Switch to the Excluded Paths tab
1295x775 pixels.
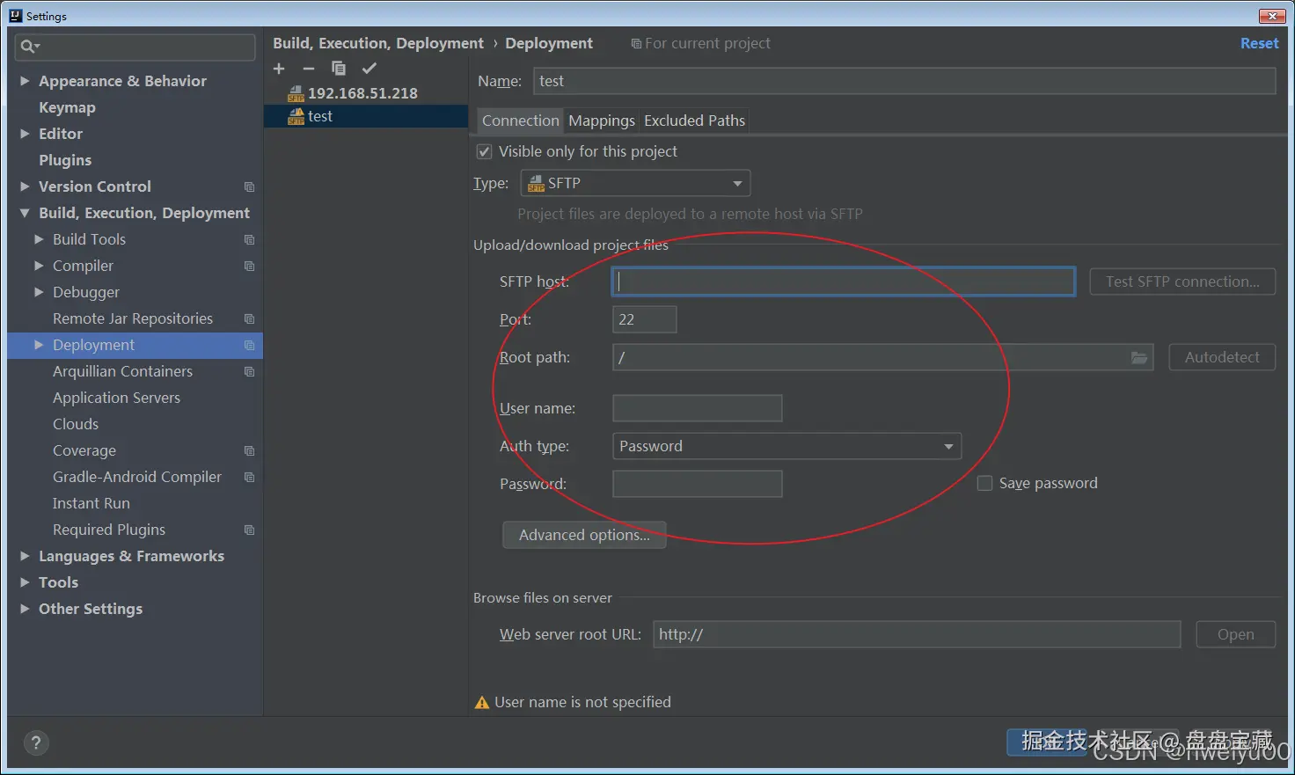tap(694, 121)
